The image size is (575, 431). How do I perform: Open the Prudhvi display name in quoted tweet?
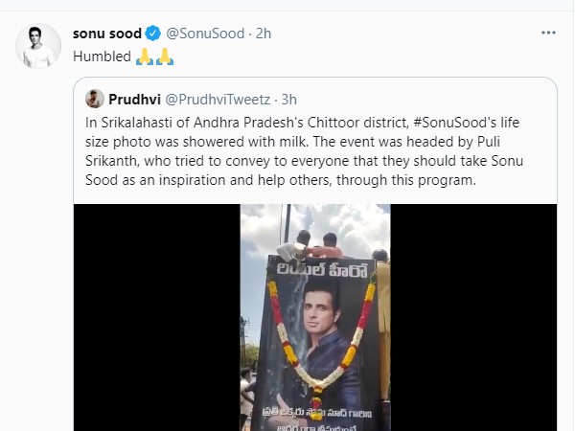(x=133, y=99)
